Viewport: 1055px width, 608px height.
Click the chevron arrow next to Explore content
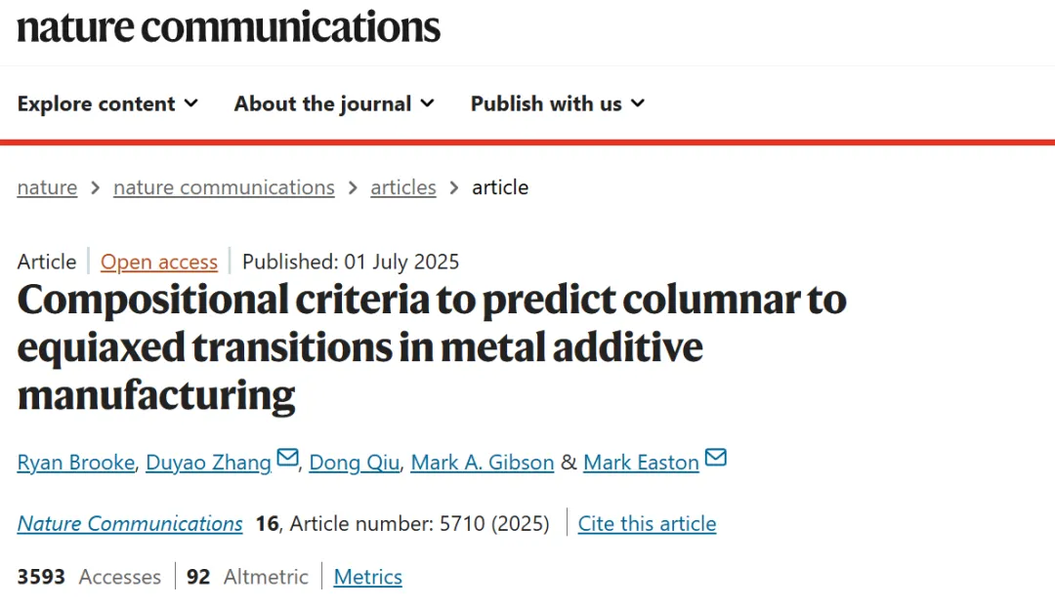191,103
